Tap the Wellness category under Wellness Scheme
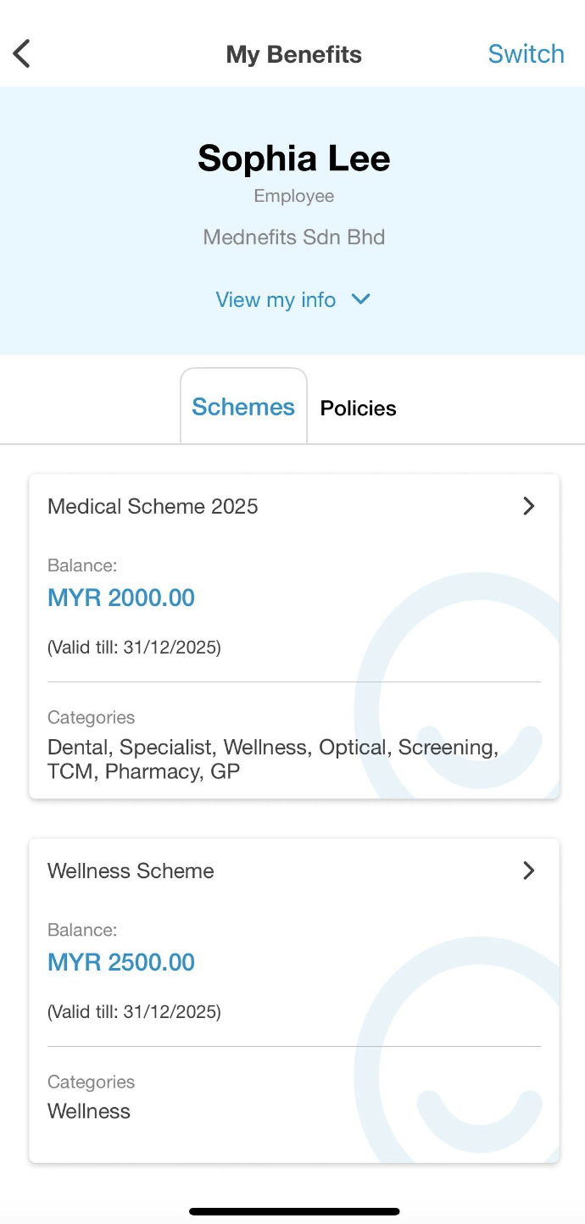The height and width of the screenshot is (1224, 585). [x=89, y=1111]
